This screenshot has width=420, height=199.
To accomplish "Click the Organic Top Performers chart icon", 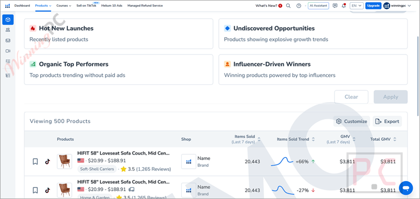I will pos(33,64).
